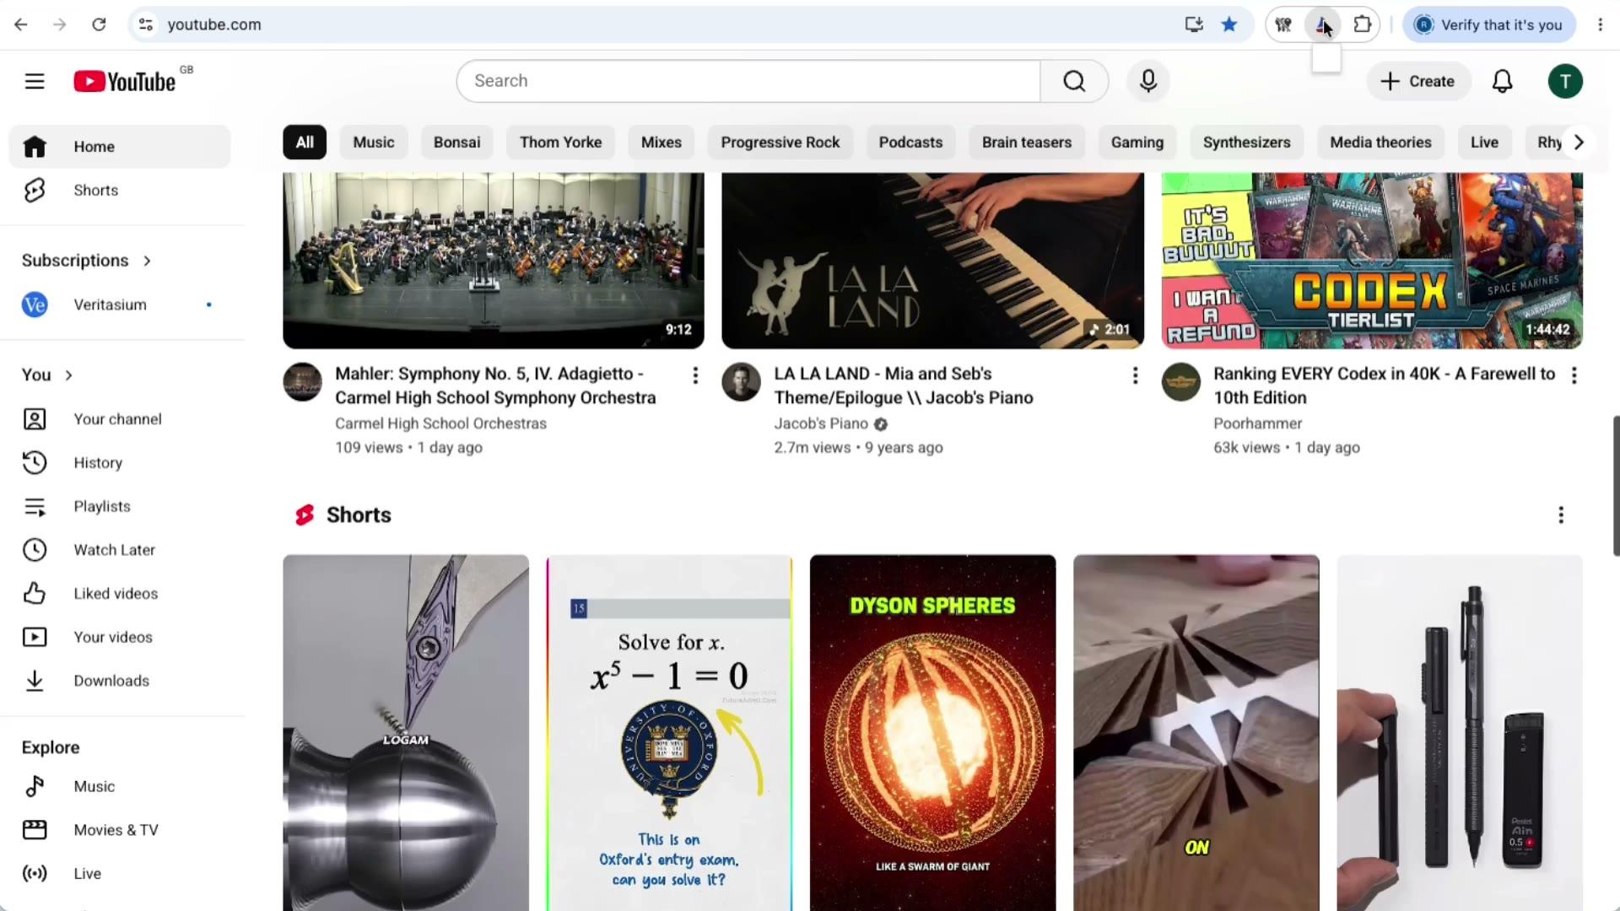Go to Home in the sidebar
The width and height of the screenshot is (1620, 911).
click(120, 147)
